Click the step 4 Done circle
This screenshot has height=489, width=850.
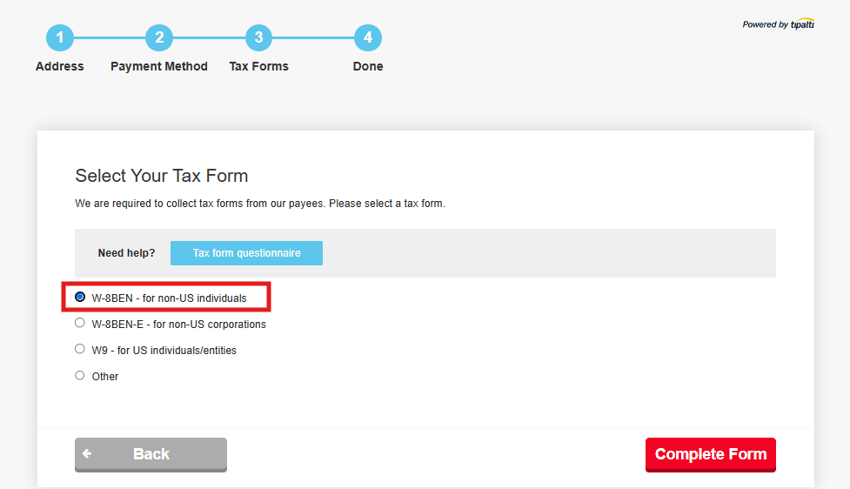click(367, 37)
